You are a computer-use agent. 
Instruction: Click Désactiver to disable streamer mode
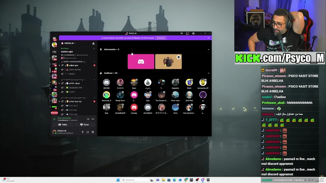[161, 38]
